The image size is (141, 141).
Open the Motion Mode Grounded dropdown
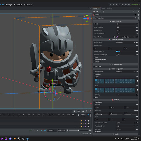125,42
